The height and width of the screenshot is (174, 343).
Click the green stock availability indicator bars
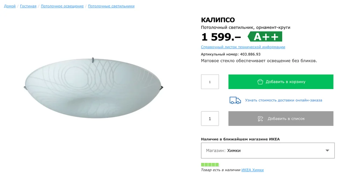point(210,165)
